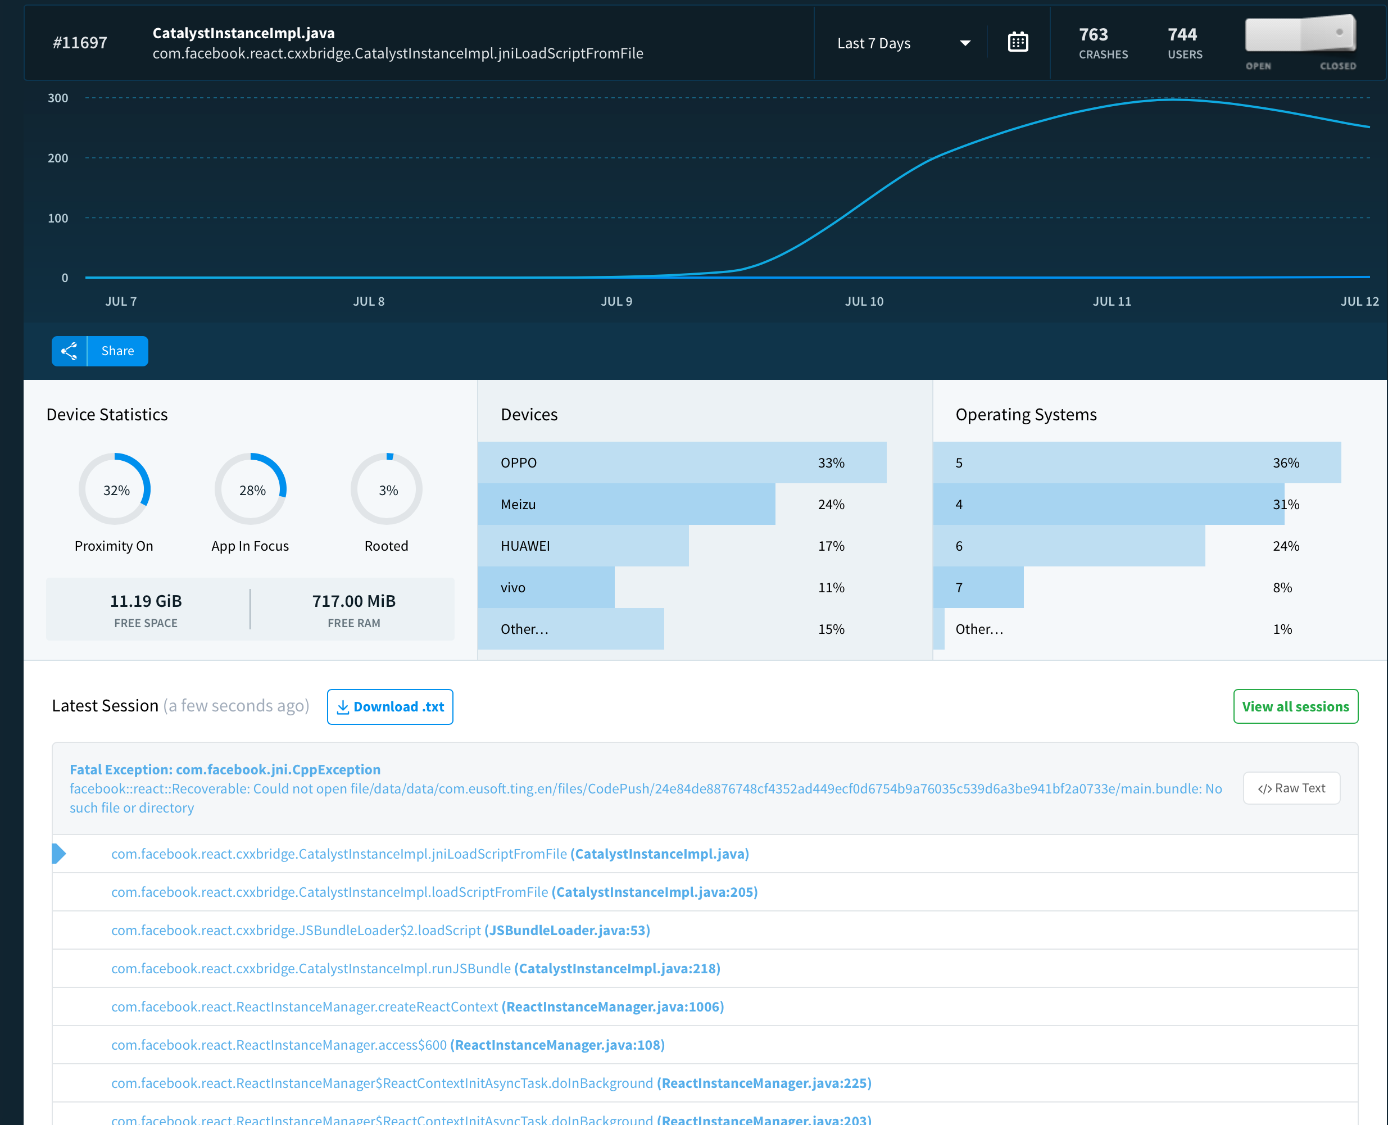Screen dimensions: 1388x1125
Task: Expand the Other operating systems row
Action: (x=979, y=629)
